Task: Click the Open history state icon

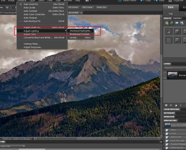Action: point(167,130)
